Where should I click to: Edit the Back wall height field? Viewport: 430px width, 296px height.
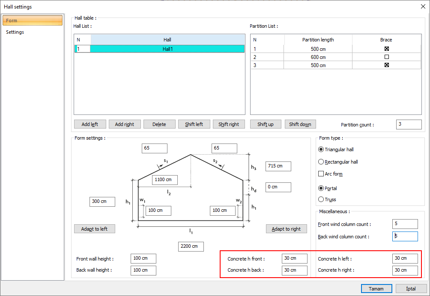[x=143, y=270]
